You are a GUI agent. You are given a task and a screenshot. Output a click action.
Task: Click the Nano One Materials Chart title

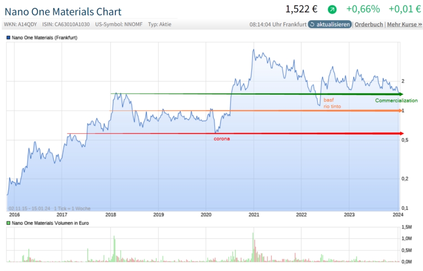click(x=63, y=12)
